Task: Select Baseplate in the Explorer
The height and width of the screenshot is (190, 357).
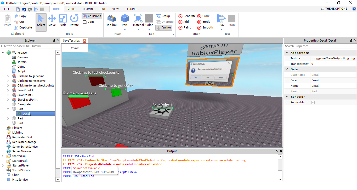Action: click(x=24, y=104)
